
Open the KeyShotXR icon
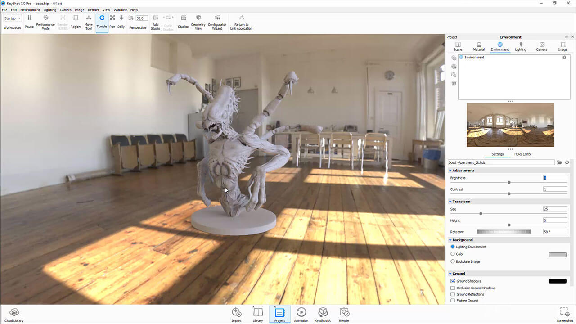tap(323, 312)
